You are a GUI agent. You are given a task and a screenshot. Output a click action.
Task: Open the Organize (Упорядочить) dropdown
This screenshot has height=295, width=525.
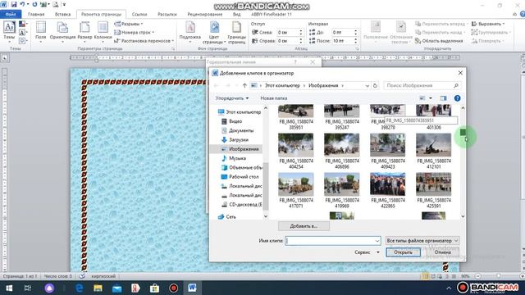232,98
